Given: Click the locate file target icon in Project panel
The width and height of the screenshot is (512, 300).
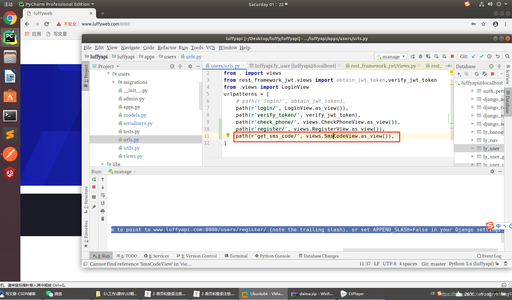Looking at the screenshot, I should tap(172, 66).
